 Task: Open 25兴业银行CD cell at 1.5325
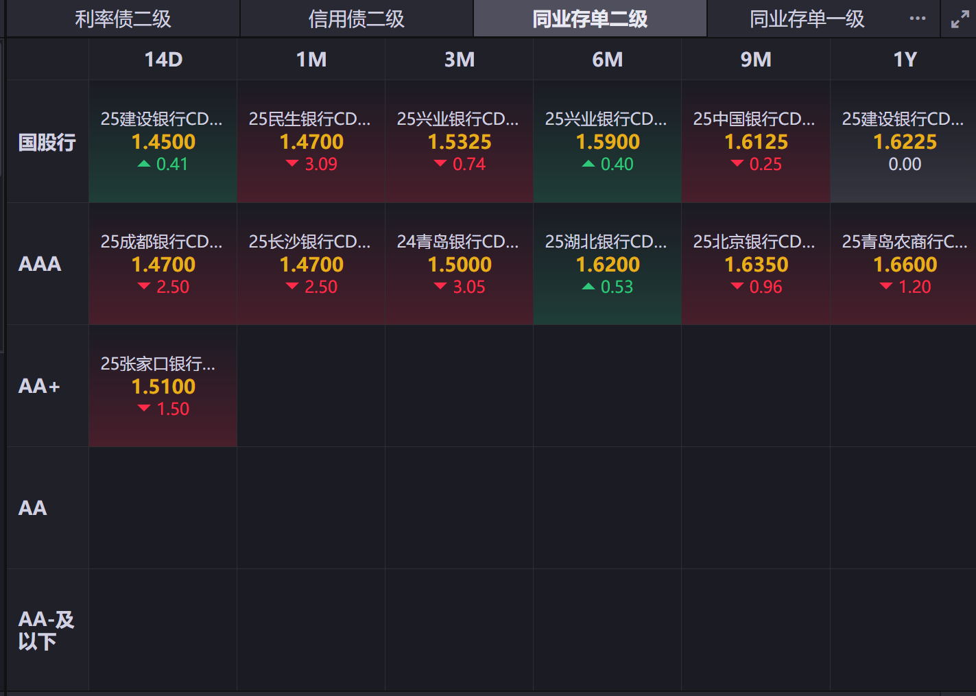tap(460, 142)
